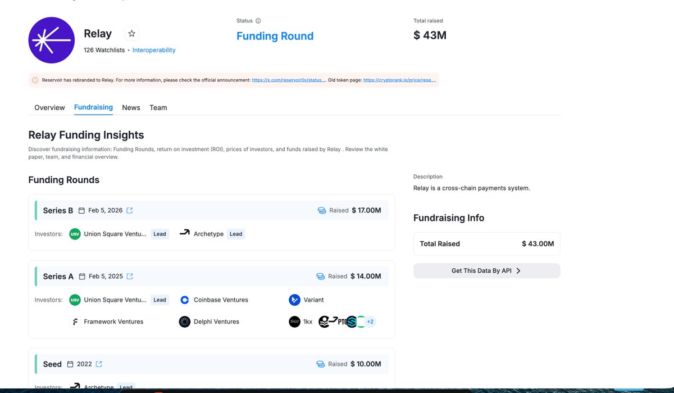Open the News tab

(x=131, y=107)
